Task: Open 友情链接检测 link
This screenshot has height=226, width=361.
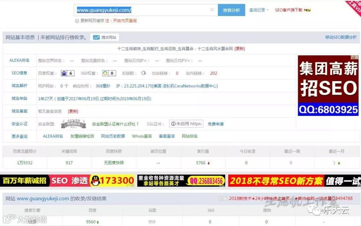Action: [82, 136]
